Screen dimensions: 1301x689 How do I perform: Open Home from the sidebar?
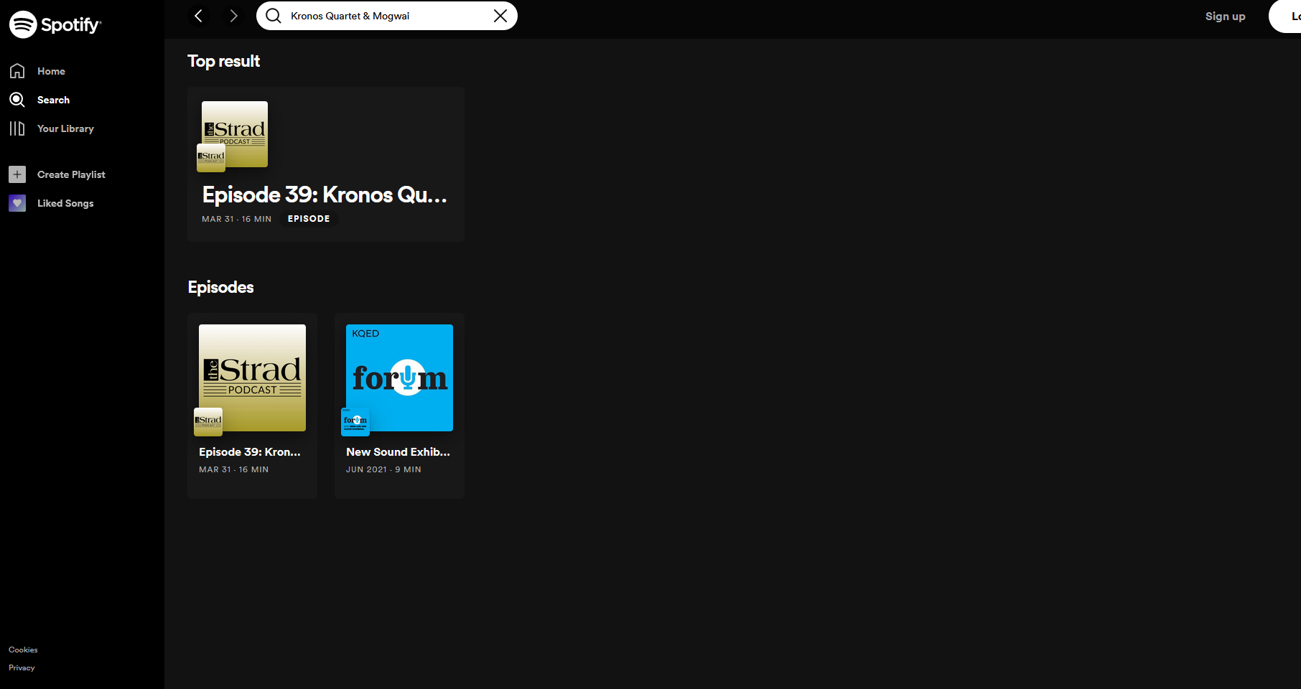51,71
